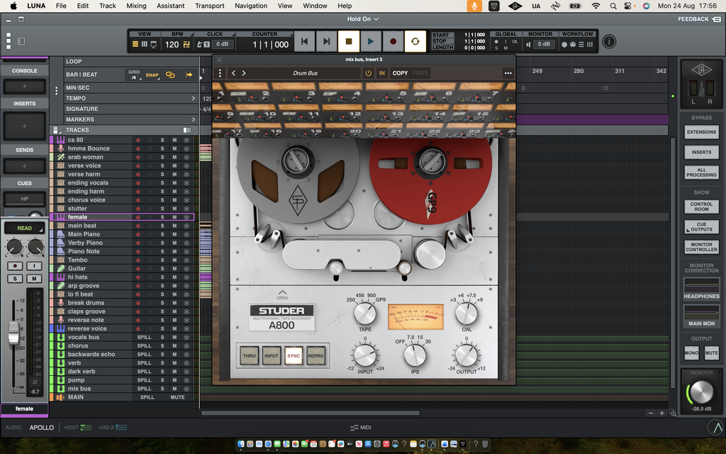Click the piano icon of the cs 80 track
Image resolution: width=726 pixels, height=454 pixels.
click(61, 140)
